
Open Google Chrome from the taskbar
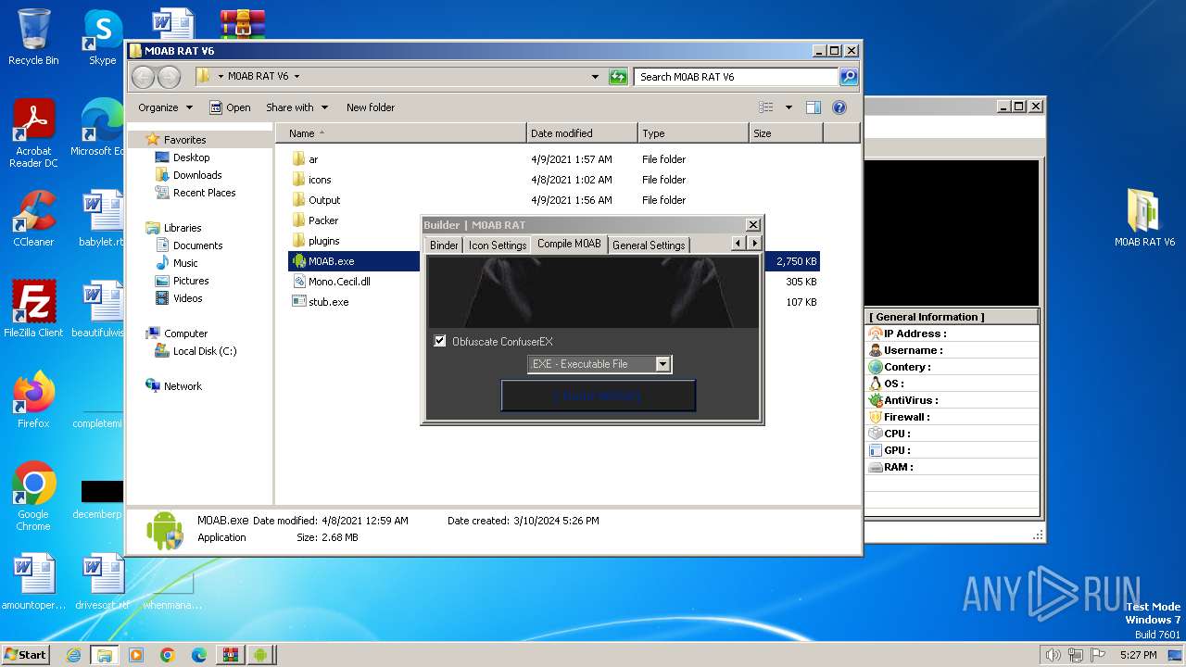[167, 655]
